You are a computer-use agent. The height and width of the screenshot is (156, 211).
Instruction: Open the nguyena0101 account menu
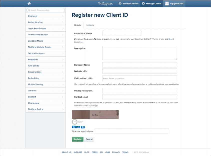tap(174, 4)
